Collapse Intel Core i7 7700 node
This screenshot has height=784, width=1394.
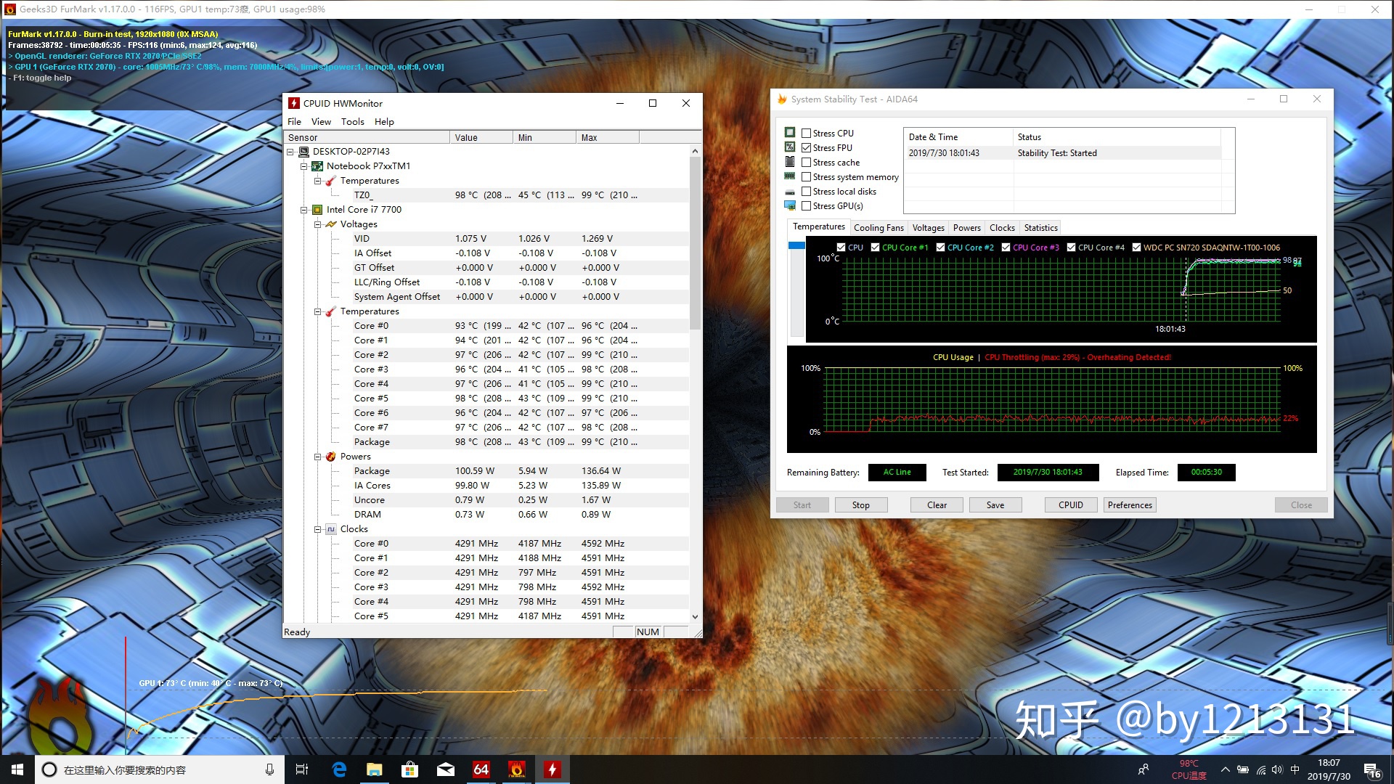click(x=303, y=210)
